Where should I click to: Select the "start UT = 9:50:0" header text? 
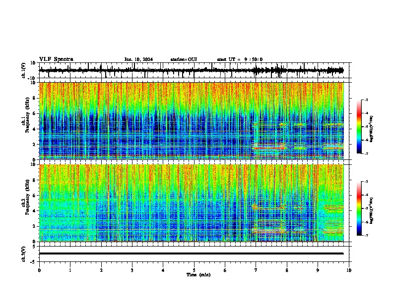pyautogui.click(x=240, y=59)
